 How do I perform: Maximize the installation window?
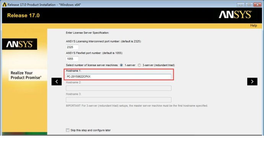[x=249, y=5]
